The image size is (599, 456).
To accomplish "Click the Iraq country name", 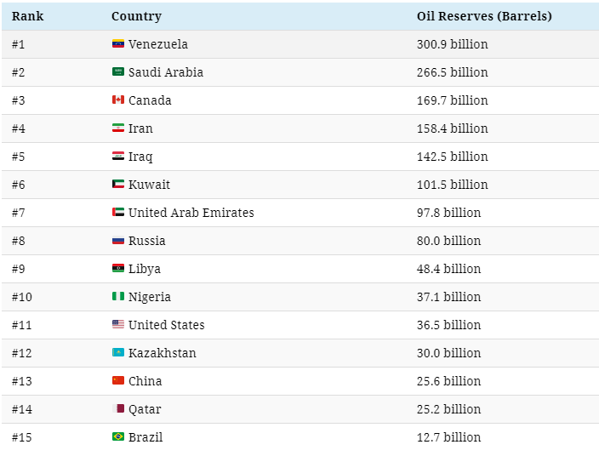I will point(140,157).
